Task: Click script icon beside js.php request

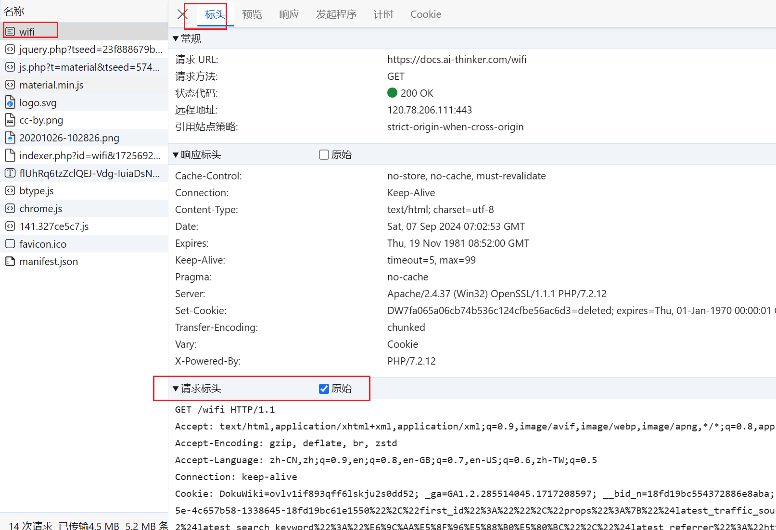Action: [x=10, y=67]
